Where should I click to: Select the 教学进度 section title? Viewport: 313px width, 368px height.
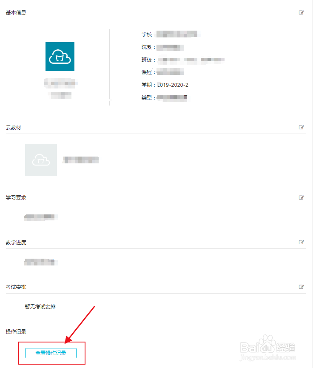click(x=16, y=242)
